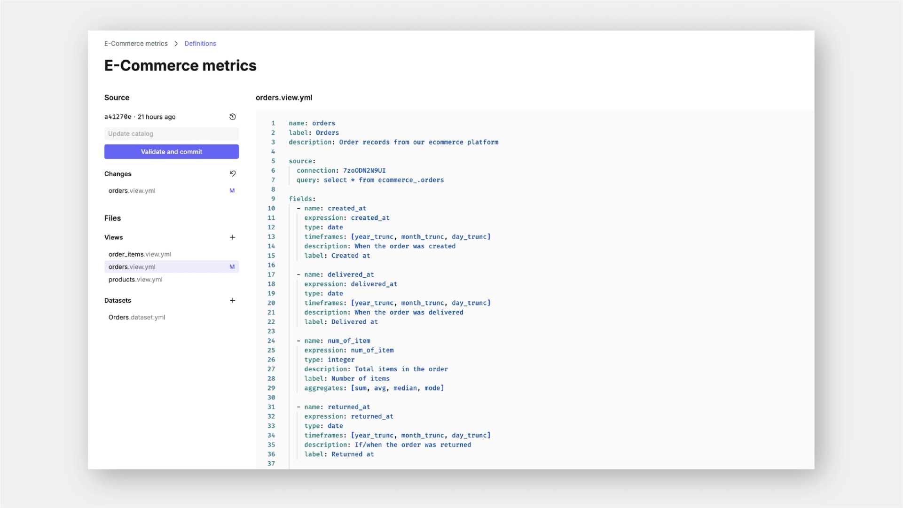Go to the Definitions breadcrumb
Image resolution: width=903 pixels, height=508 pixels.
[x=200, y=44]
